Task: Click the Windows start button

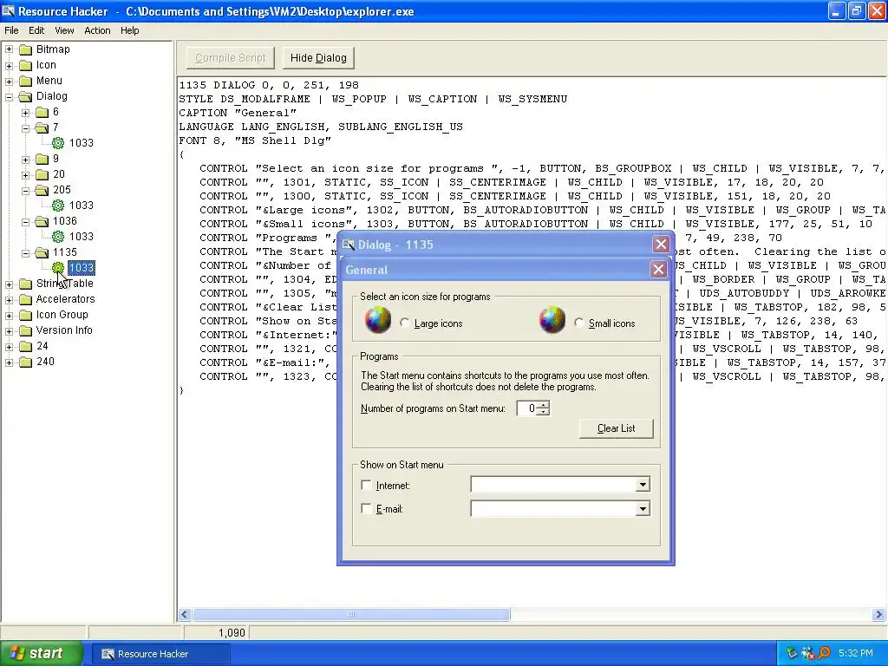Action: coord(42,654)
